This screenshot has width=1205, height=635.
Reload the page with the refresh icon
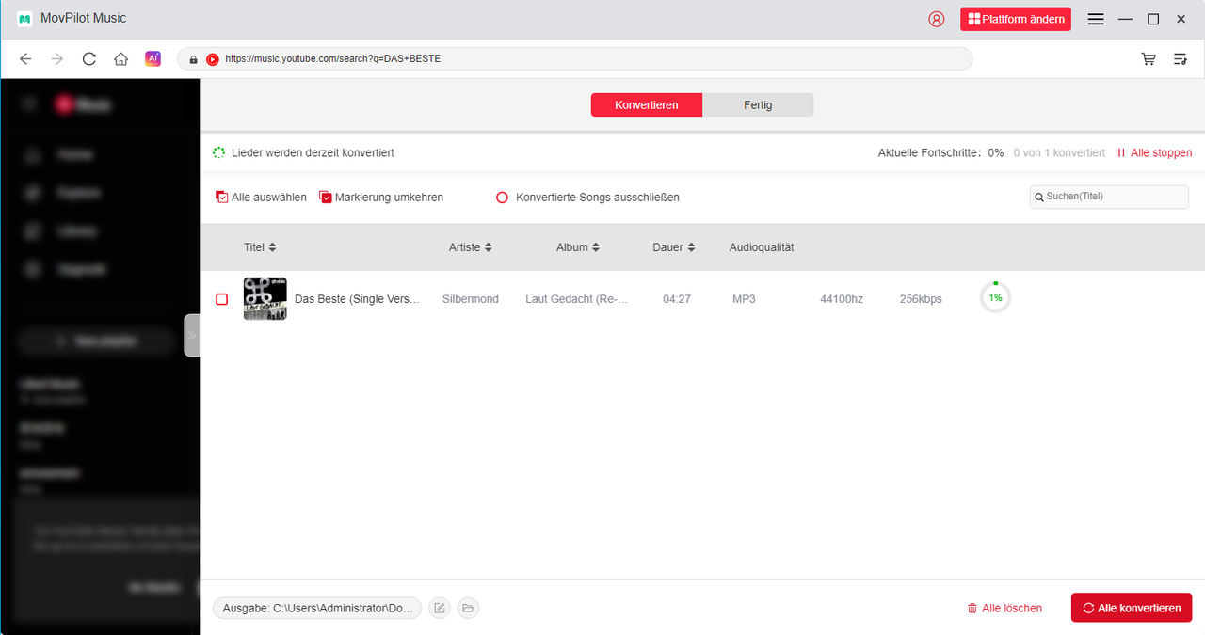(x=89, y=58)
